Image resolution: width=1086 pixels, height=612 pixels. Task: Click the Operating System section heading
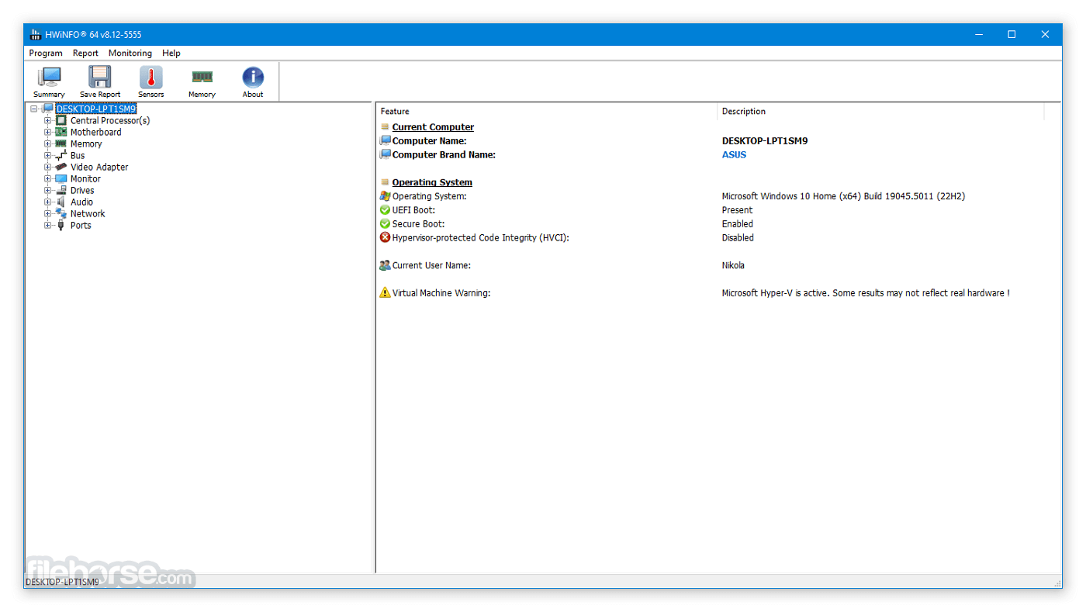432,182
